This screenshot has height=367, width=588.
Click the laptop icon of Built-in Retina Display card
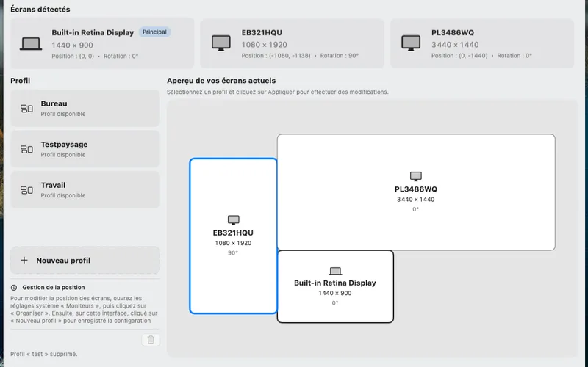coord(31,43)
